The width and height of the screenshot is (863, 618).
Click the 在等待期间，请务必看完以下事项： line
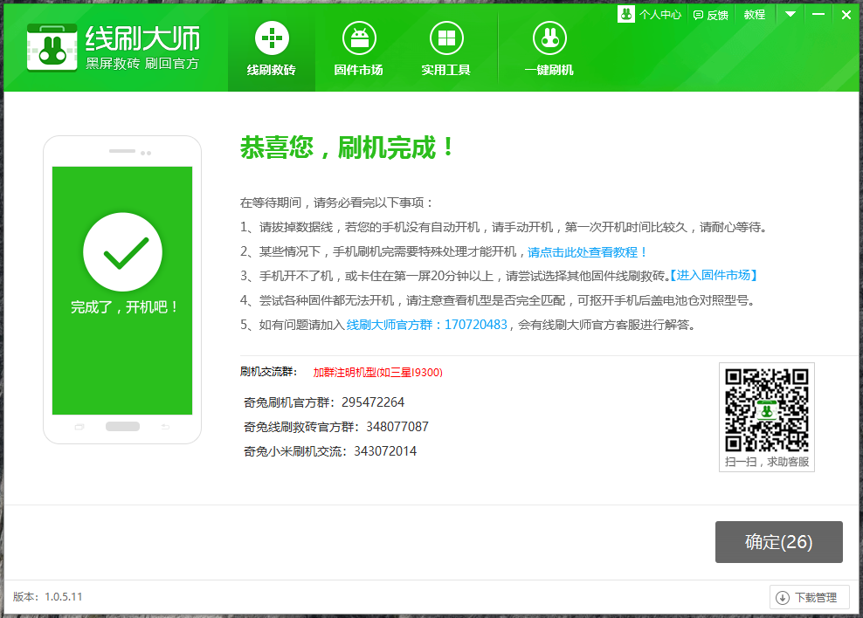tap(337, 203)
